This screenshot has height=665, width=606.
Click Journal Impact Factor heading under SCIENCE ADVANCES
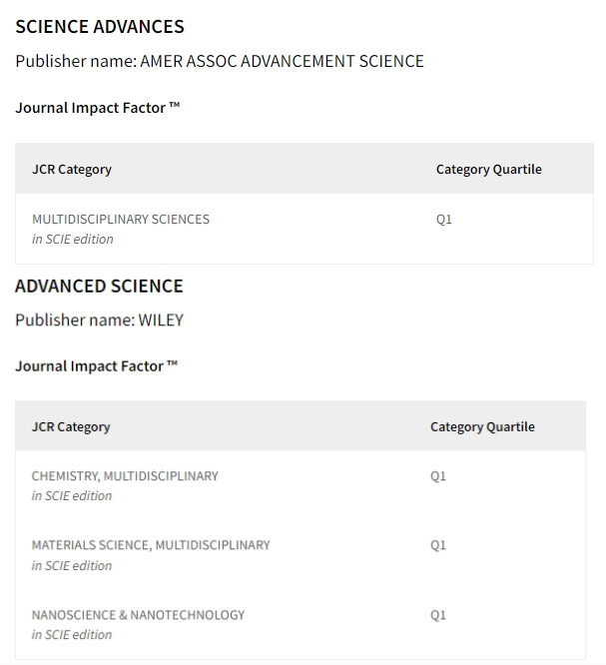(x=97, y=108)
